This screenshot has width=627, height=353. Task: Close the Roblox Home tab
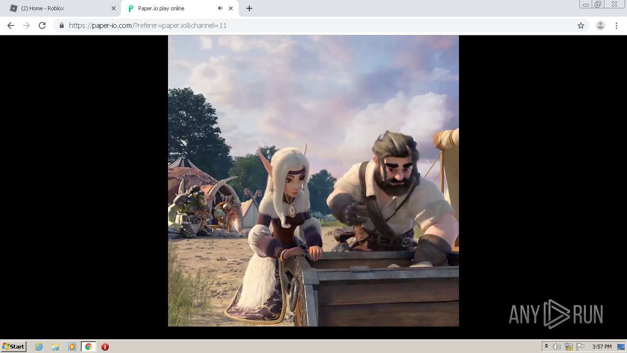tap(114, 8)
